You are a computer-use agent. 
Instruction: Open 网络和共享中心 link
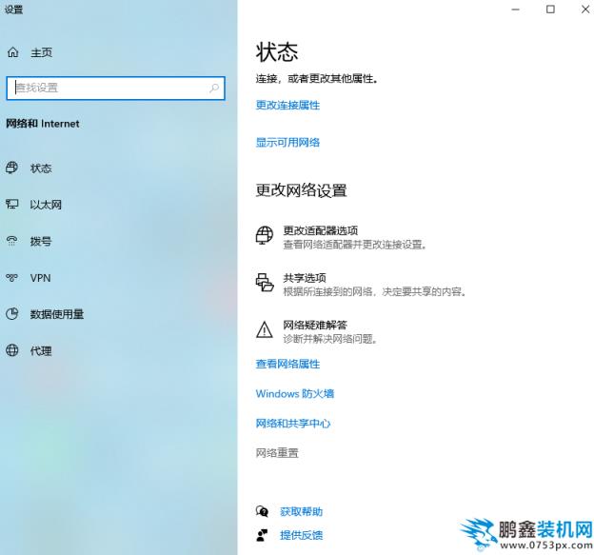293,424
